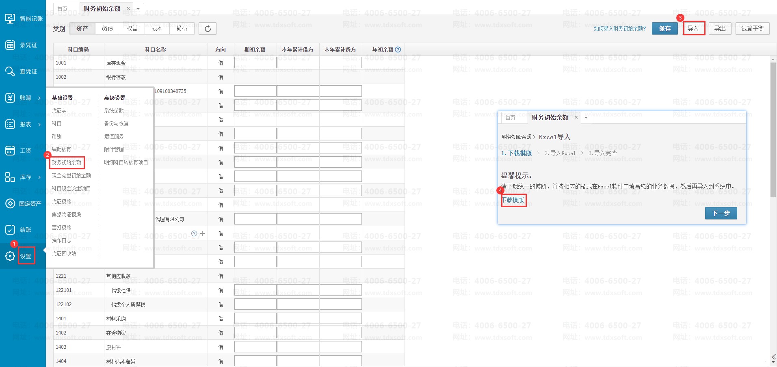The image size is (777, 367).
Task: Click the smart bookkeeping (智能记账) sidebar icon
Action: tap(10, 19)
